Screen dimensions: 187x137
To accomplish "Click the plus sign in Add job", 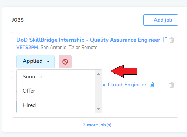I will click(x=151, y=20).
